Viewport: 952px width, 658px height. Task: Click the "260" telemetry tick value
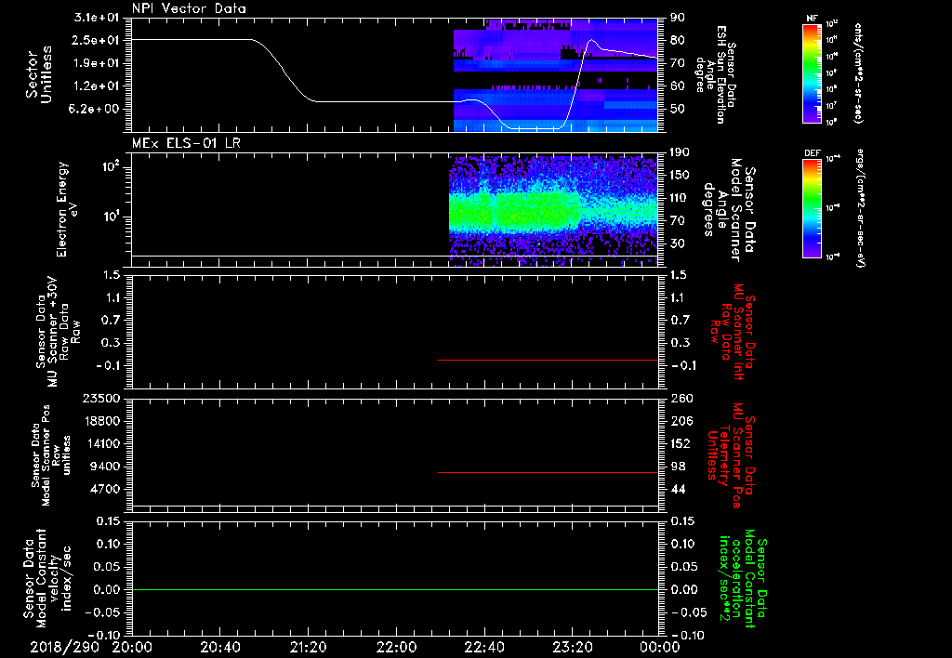pyautogui.click(x=681, y=398)
